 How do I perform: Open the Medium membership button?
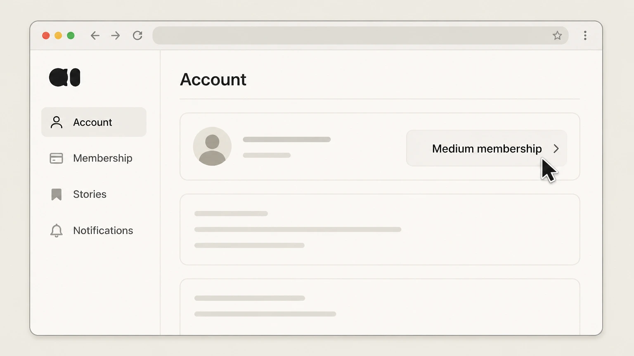click(487, 148)
